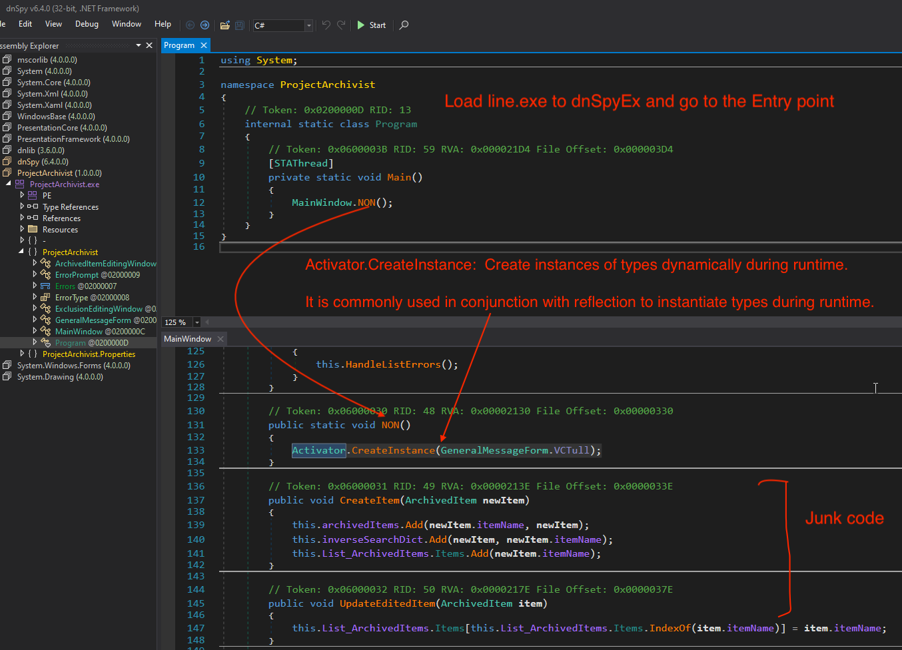This screenshot has width=902, height=650.
Task: Click Activator in the NON method
Action: click(x=319, y=450)
